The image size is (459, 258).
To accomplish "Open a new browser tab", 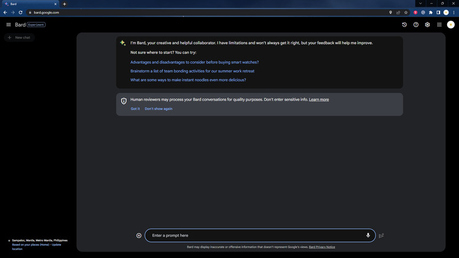I will click(65, 4).
